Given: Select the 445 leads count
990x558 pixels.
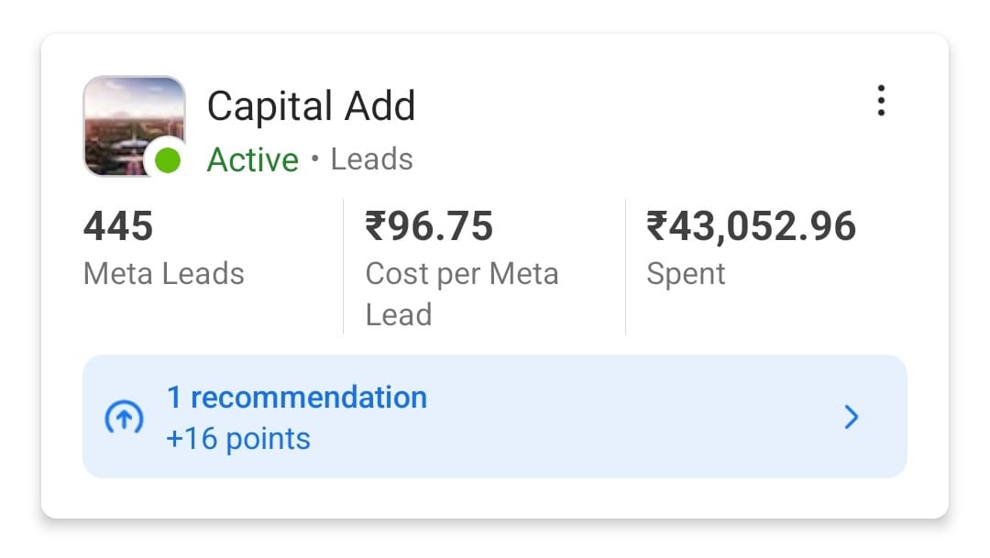Looking at the screenshot, I should [118, 226].
